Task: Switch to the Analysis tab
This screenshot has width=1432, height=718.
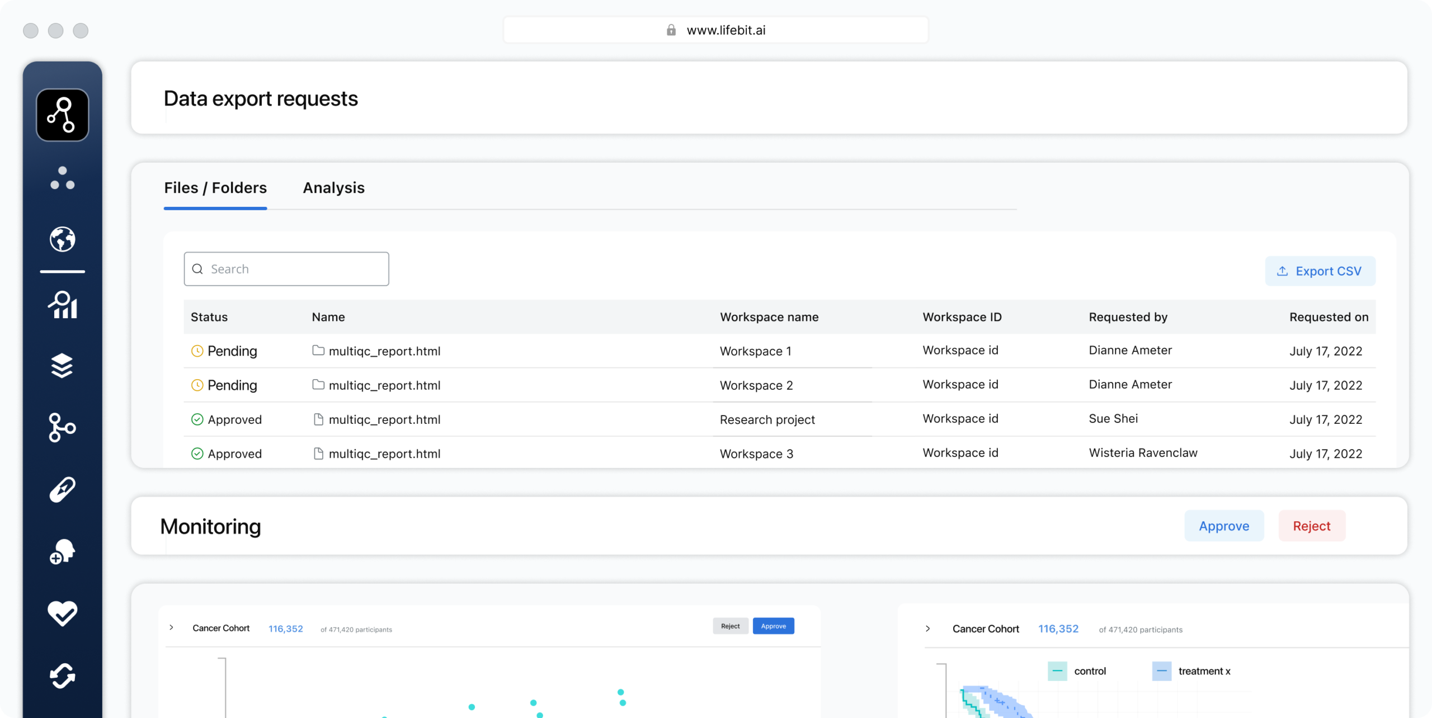Action: coord(333,188)
